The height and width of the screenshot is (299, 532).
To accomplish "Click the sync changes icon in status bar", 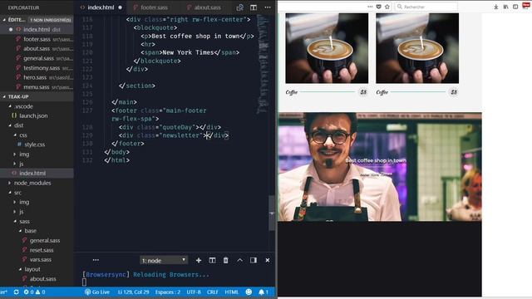I will tap(16, 292).
